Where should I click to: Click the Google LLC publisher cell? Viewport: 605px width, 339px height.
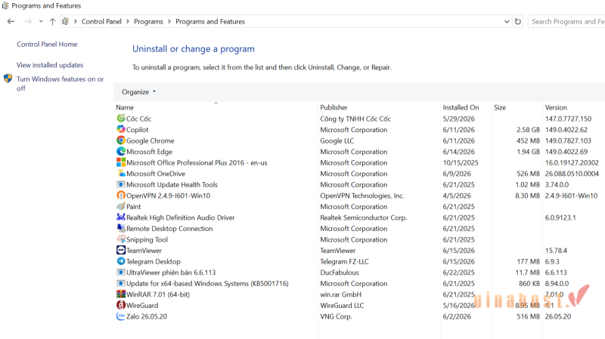(x=337, y=140)
